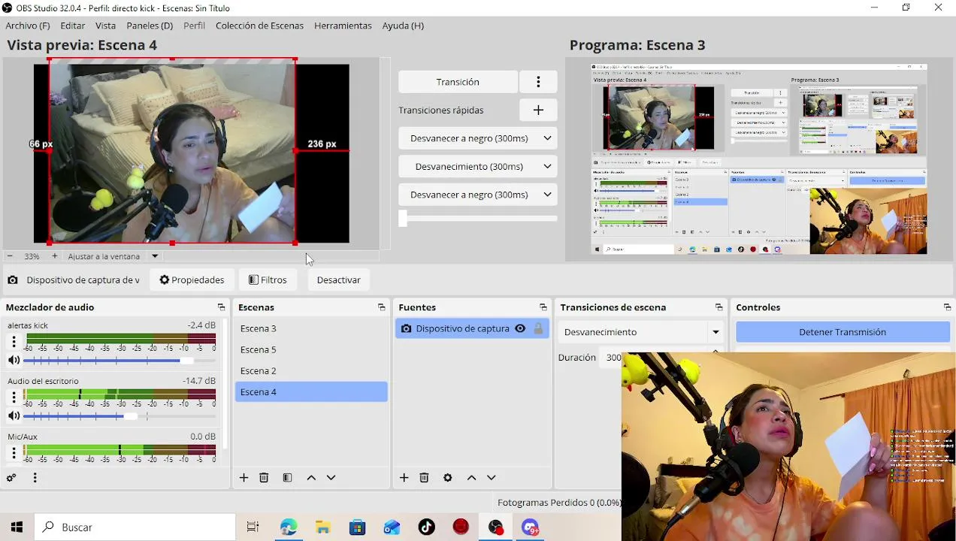Image resolution: width=956 pixels, height=541 pixels.
Task: Open alertas kick audio options menu
Action: coord(14,342)
